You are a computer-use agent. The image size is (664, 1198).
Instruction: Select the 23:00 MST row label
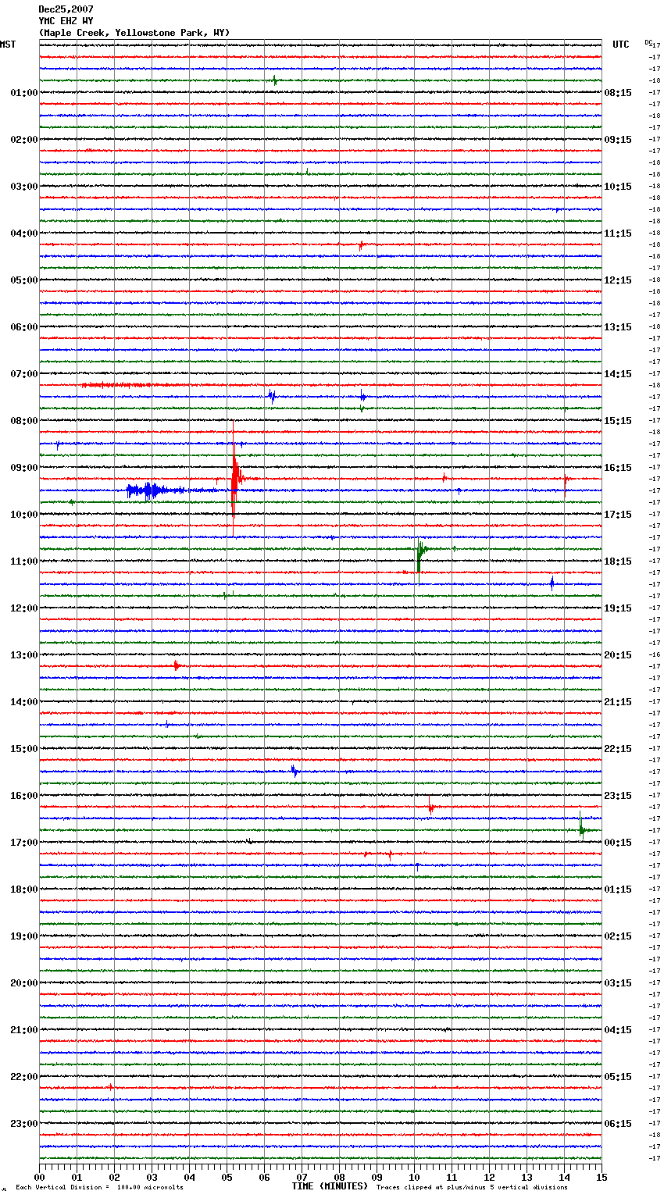(24, 1124)
